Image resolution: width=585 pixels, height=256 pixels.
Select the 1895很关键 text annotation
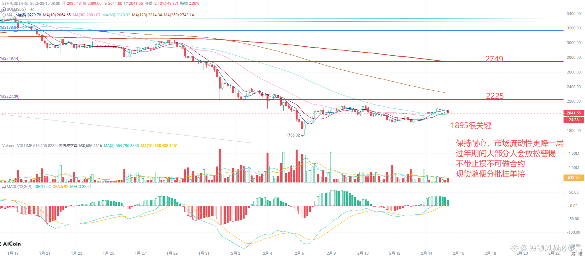[471, 126]
